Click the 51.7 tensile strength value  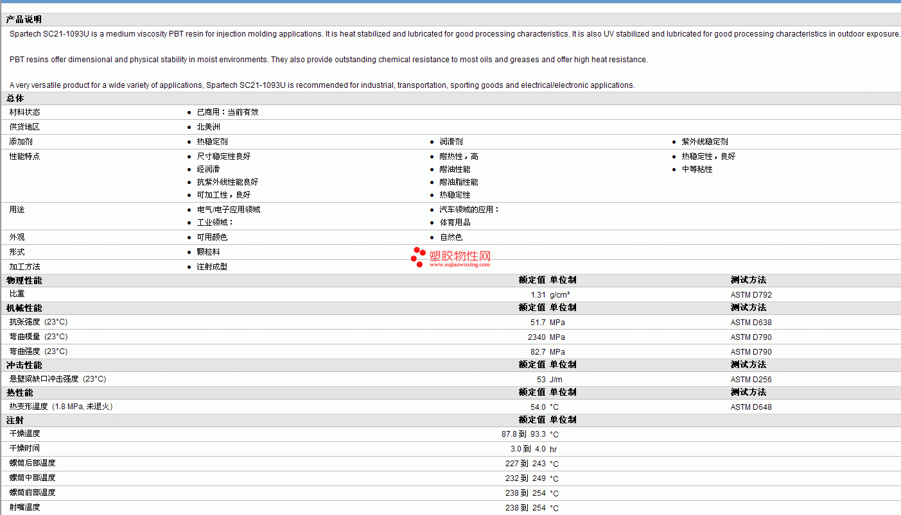click(x=538, y=323)
